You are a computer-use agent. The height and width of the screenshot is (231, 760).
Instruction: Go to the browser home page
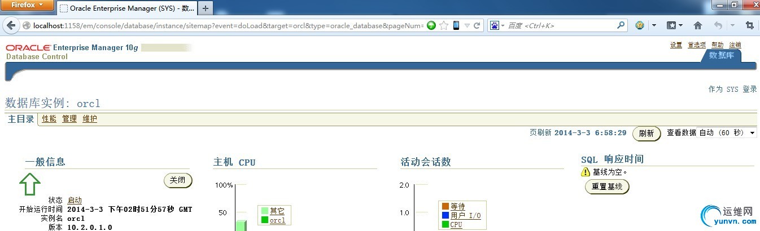pyautogui.click(x=697, y=25)
